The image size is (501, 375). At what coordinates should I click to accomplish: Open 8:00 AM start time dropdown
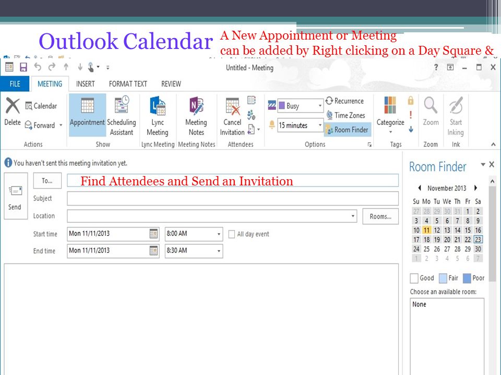click(x=219, y=234)
